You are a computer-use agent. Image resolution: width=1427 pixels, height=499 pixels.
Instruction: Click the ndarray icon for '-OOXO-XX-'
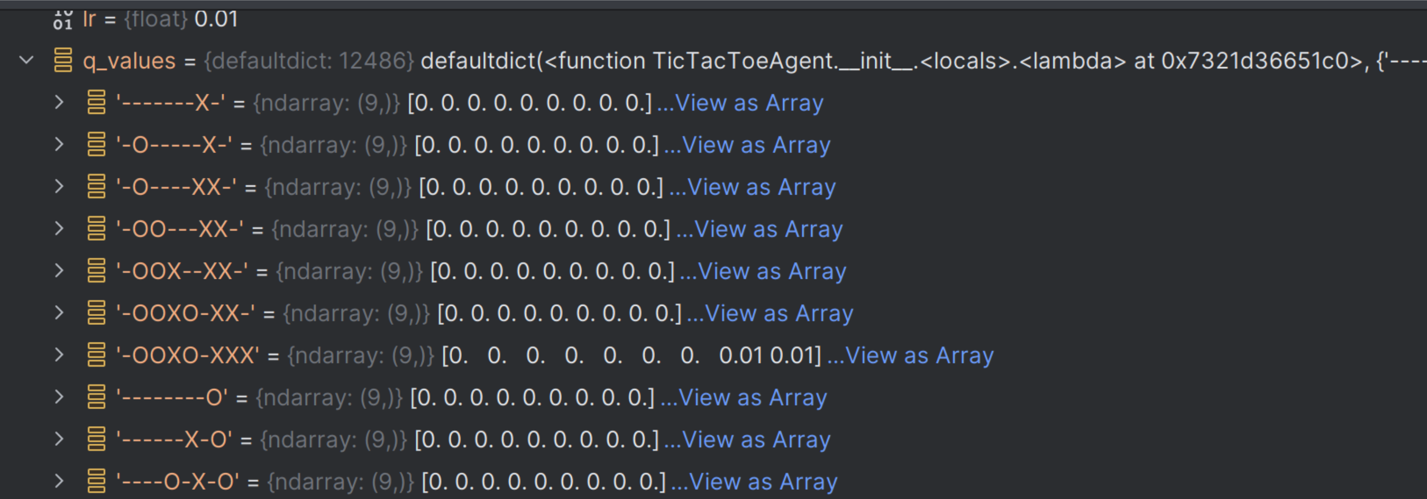click(x=96, y=313)
